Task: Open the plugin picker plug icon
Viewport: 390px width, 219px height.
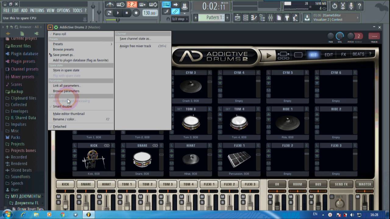Action: click(287, 18)
